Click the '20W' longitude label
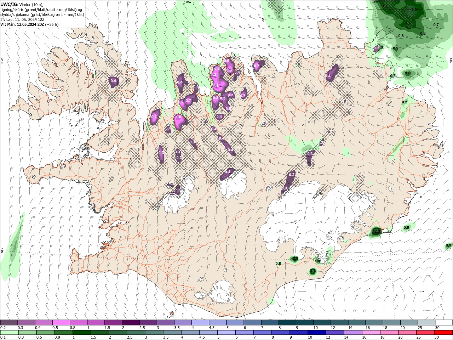This screenshot has width=453, height=340. (188, 2)
